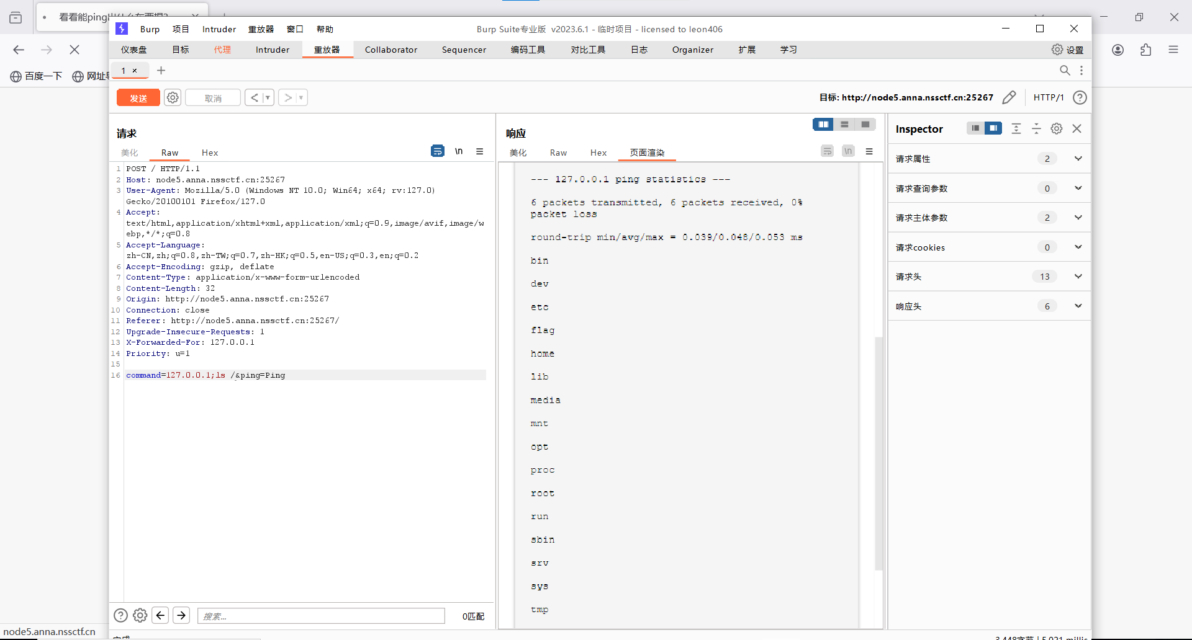This screenshot has width=1192, height=640.
Task: Open response panel hamburger menu
Action: click(x=869, y=151)
